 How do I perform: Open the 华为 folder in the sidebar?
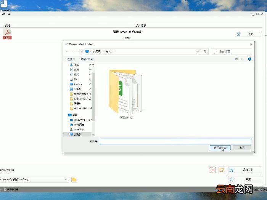click(83, 94)
